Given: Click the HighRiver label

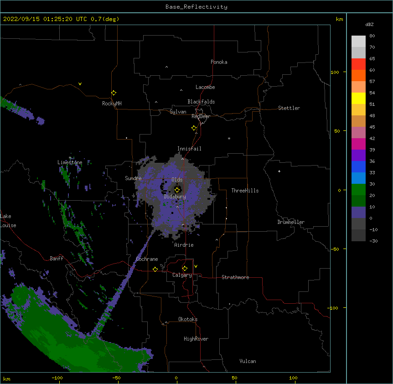Looking at the screenshot, I should 196,339.
